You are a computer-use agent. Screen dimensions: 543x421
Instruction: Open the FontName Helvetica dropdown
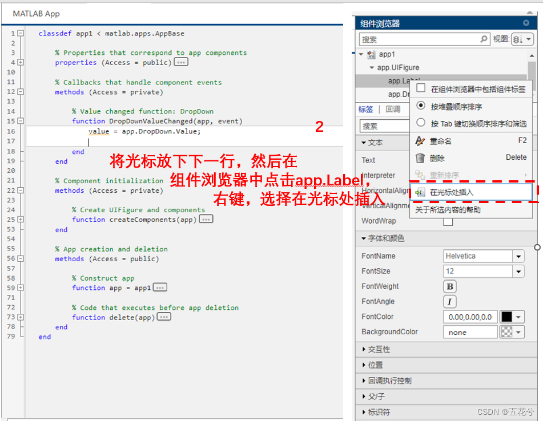click(x=520, y=256)
